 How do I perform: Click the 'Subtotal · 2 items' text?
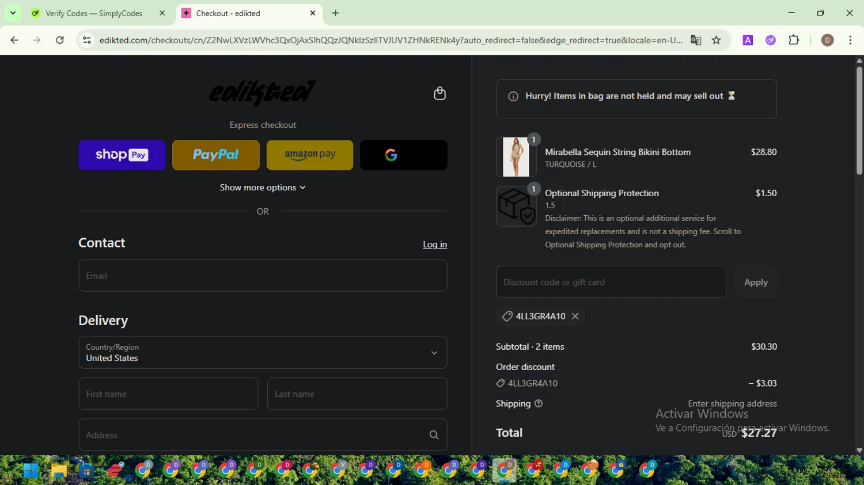[530, 346]
